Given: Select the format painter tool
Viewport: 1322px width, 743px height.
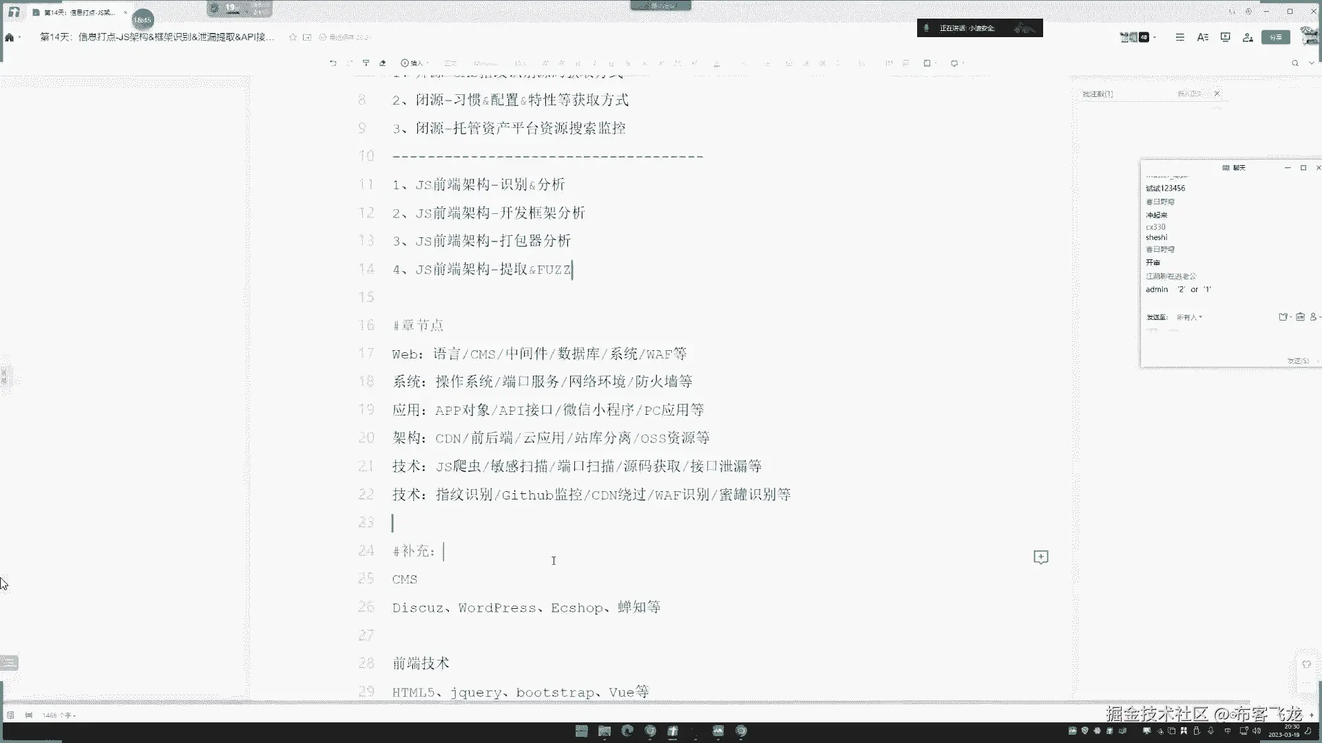Looking at the screenshot, I should 366,63.
